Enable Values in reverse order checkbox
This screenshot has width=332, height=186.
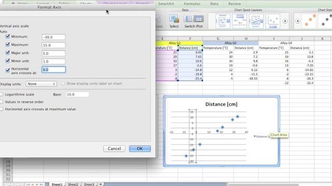[x=2, y=102]
